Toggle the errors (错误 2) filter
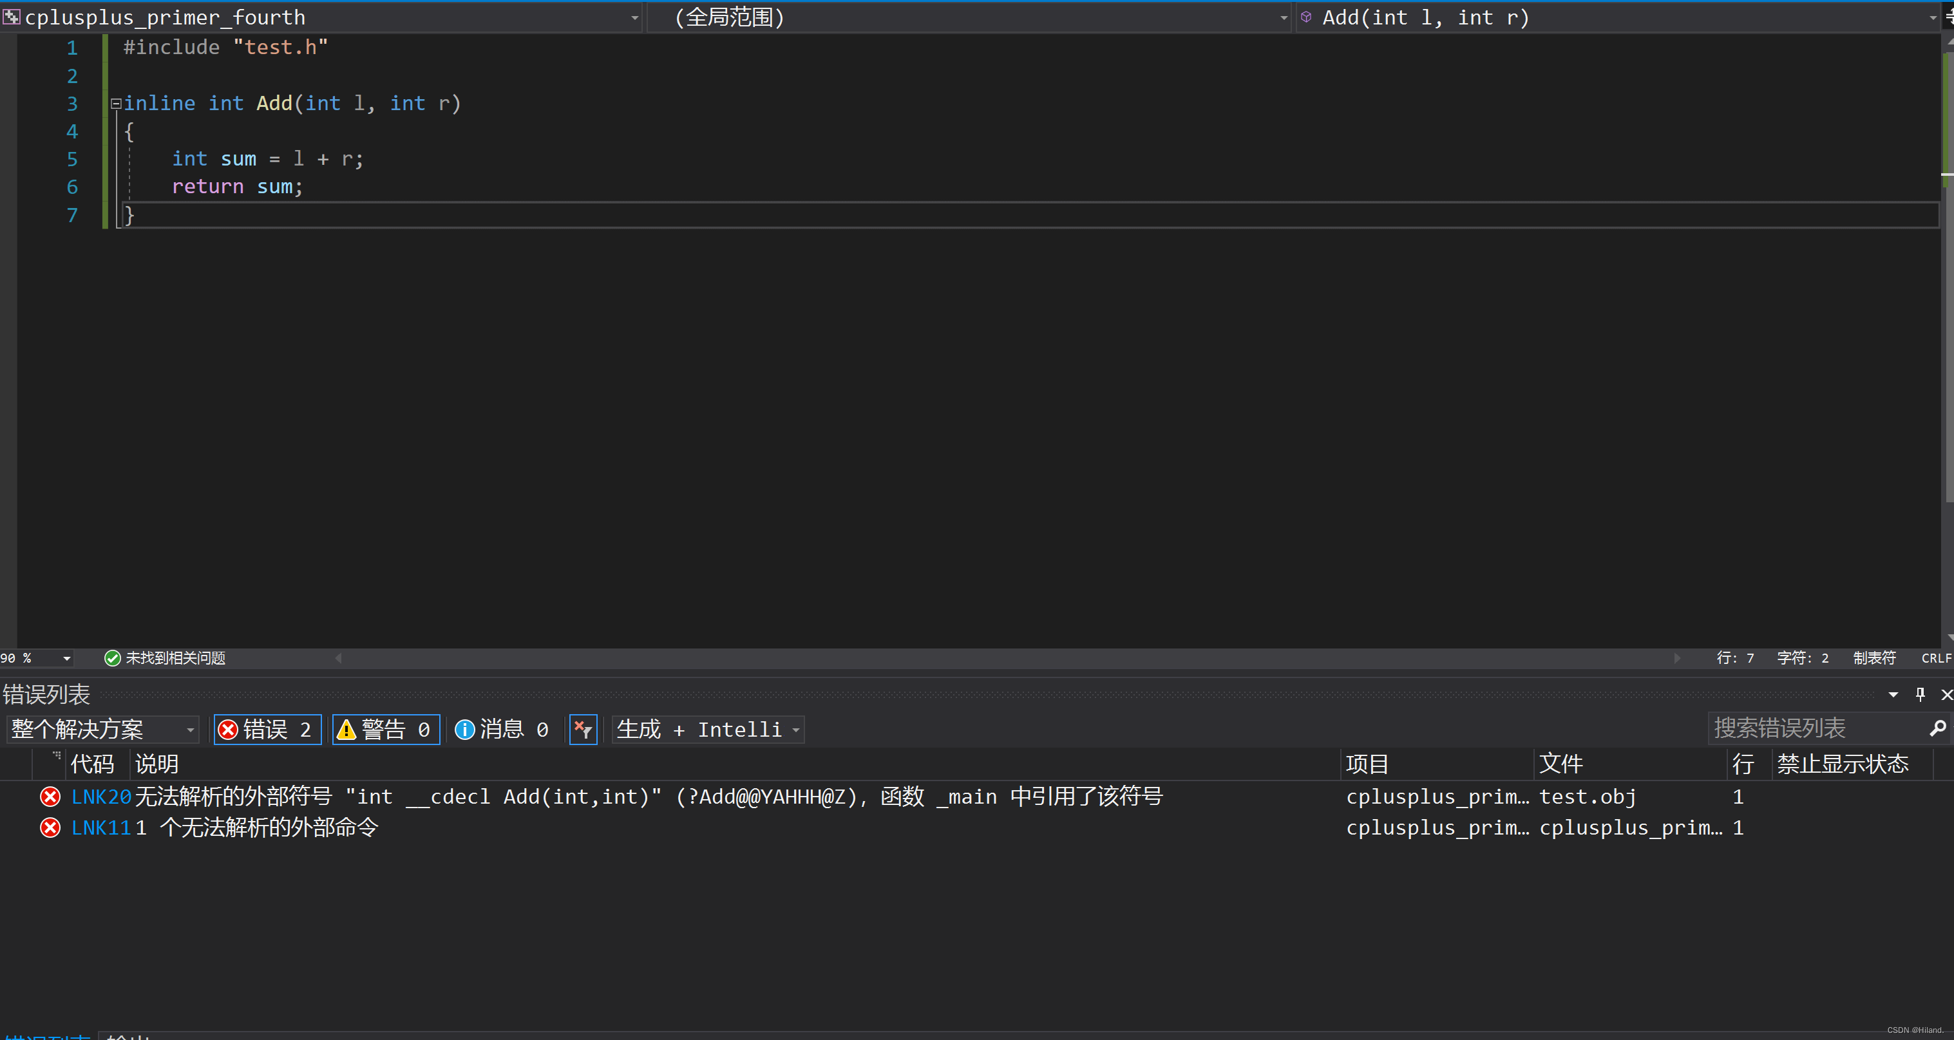 tap(267, 729)
